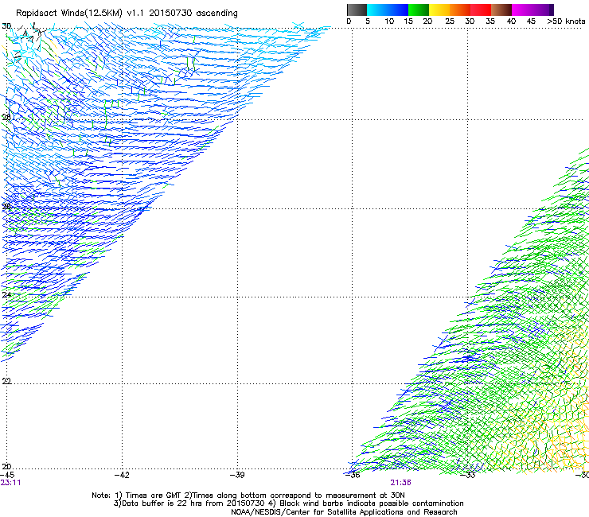Click the latitude label '22'

[x=6, y=381]
